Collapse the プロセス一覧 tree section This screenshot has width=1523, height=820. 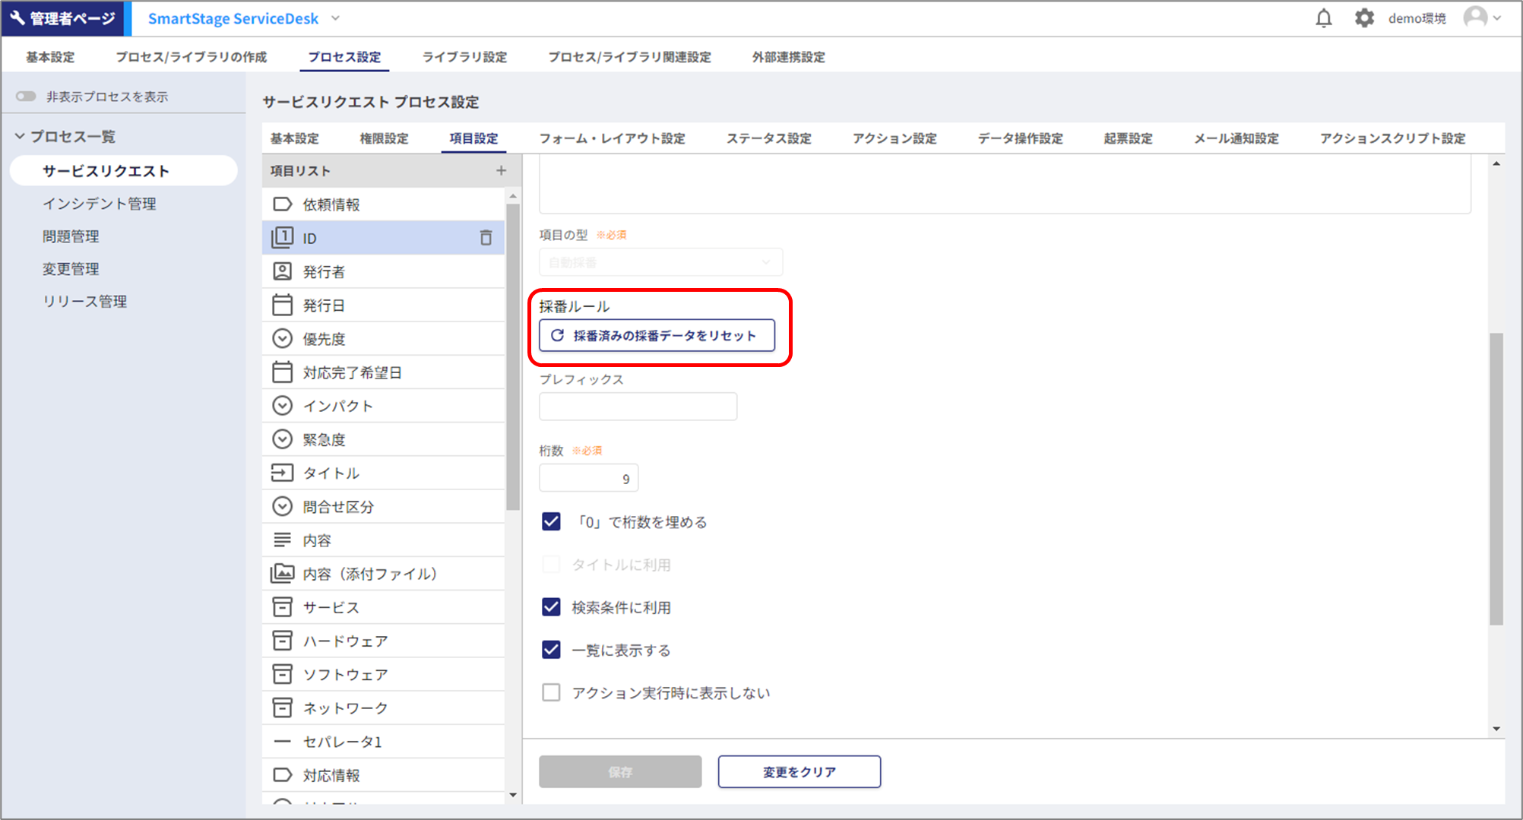(20, 137)
